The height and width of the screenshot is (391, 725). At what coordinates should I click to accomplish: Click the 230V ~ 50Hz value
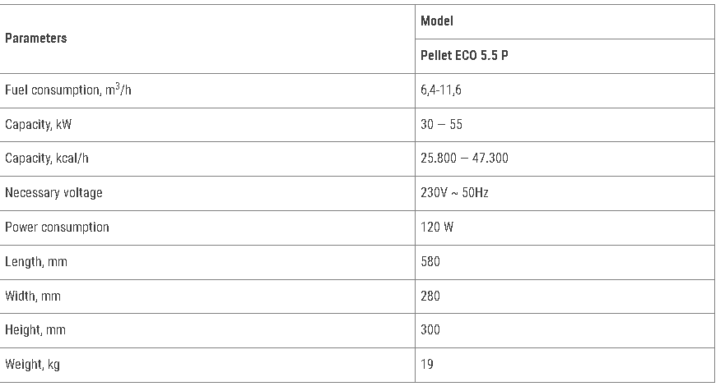point(454,192)
